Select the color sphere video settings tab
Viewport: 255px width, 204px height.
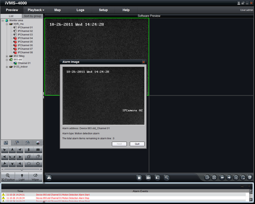38,143
